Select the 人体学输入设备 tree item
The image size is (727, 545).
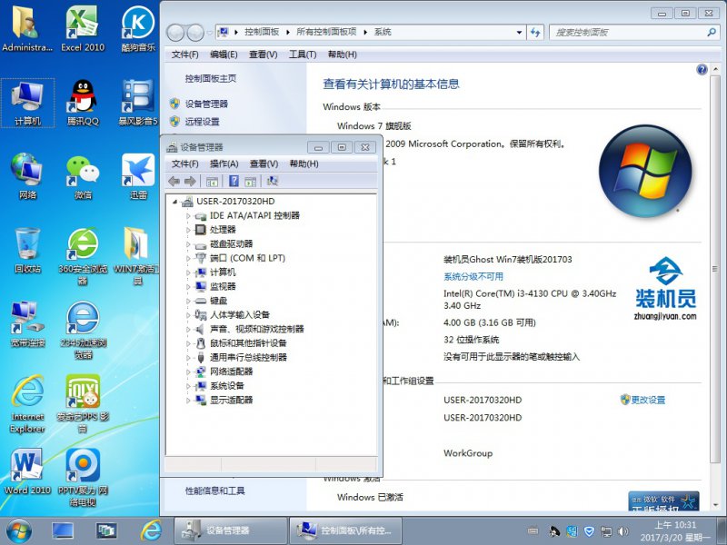coord(240,315)
